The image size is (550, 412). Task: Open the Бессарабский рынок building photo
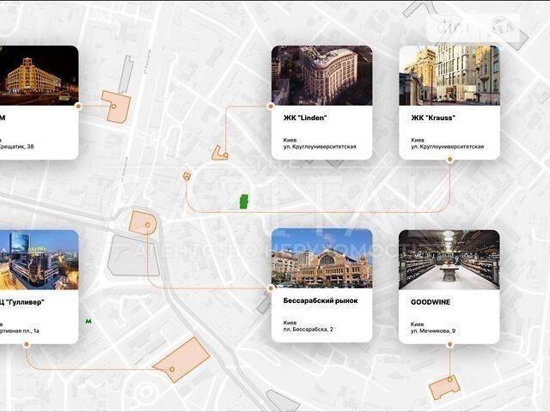[321, 258]
